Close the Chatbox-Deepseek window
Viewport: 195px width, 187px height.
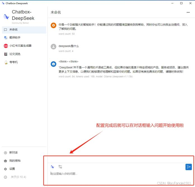[191, 3]
